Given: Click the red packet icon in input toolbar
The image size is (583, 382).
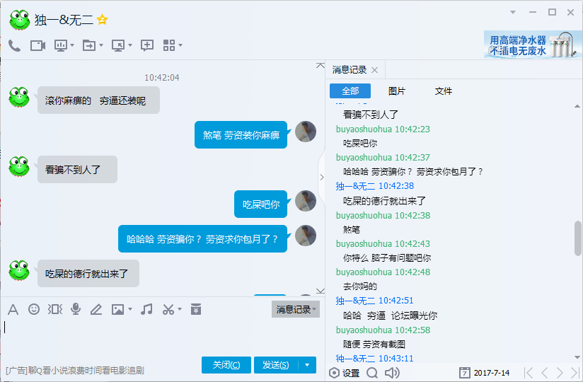Looking at the screenshot, I should (x=196, y=309).
